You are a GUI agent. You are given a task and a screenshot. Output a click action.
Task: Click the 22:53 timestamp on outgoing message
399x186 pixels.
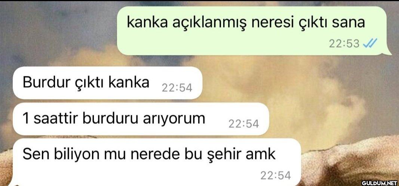point(344,44)
